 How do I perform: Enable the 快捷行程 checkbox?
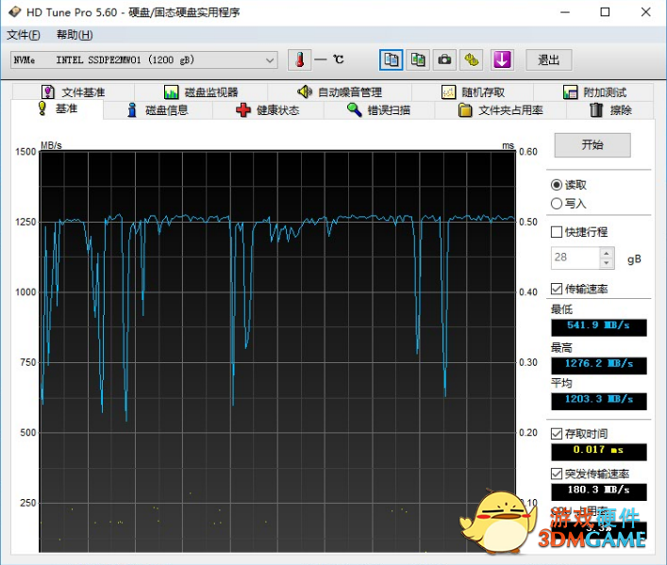(557, 232)
